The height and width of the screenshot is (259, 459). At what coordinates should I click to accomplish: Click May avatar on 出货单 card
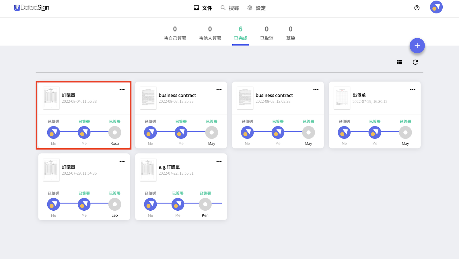click(405, 133)
